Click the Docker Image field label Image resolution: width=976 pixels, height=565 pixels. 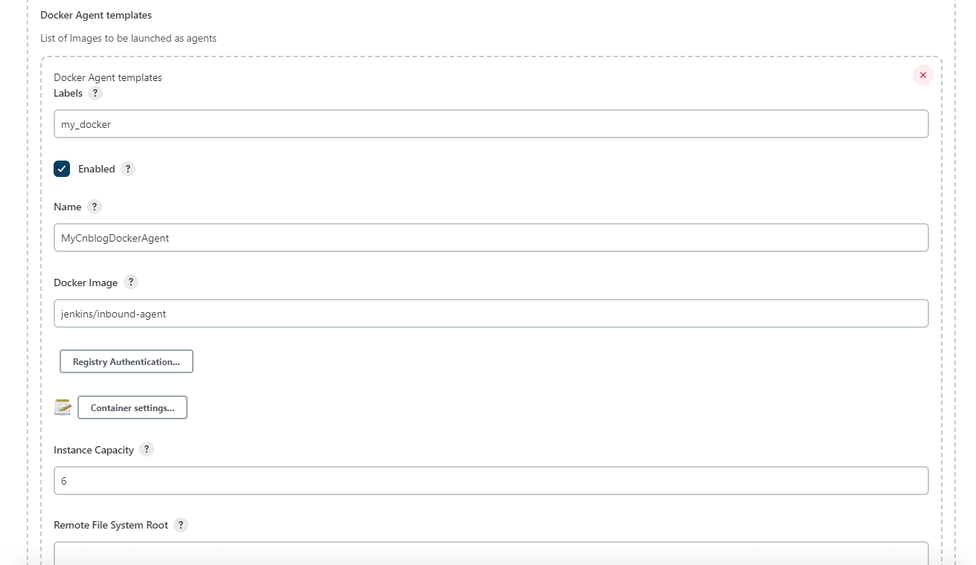[86, 282]
